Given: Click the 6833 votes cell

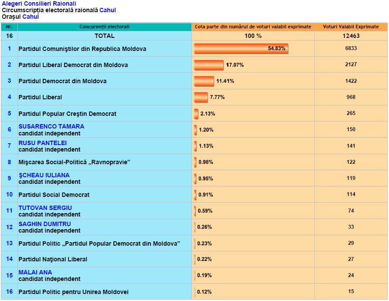Looking at the screenshot, I should 351,48.
